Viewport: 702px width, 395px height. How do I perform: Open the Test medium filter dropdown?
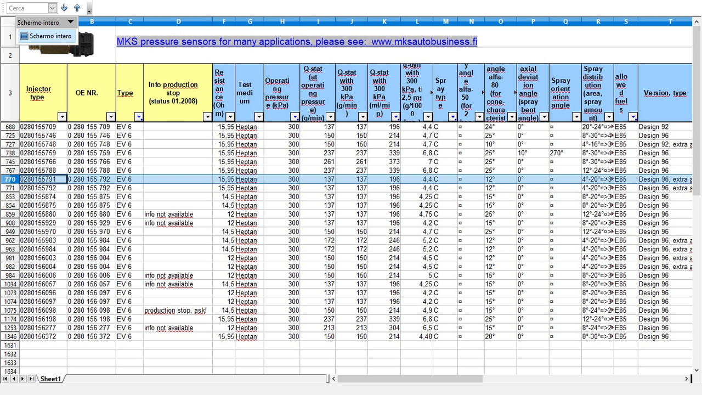[259, 117]
